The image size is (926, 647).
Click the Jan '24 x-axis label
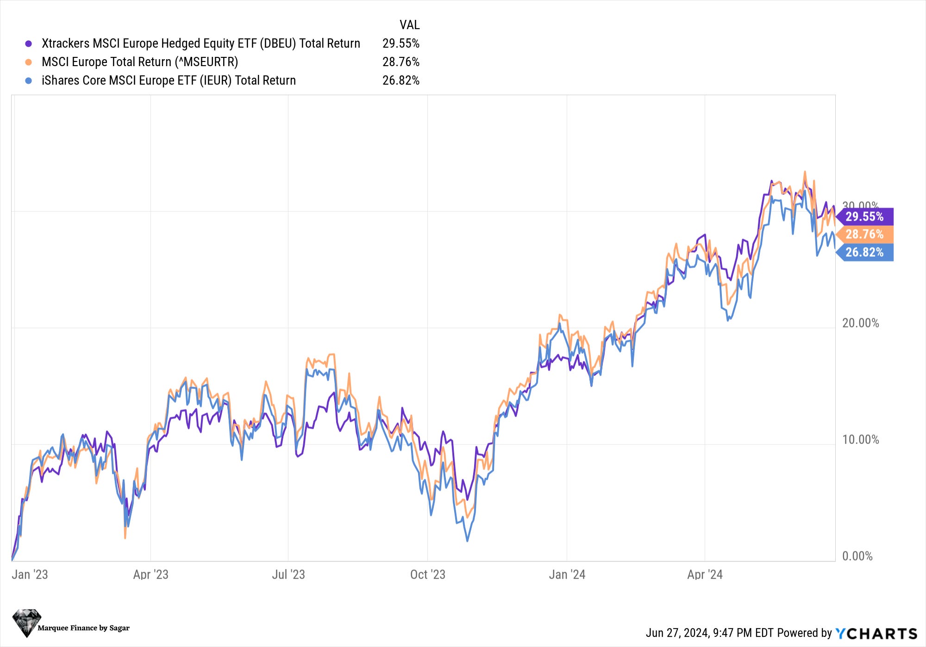point(567,574)
